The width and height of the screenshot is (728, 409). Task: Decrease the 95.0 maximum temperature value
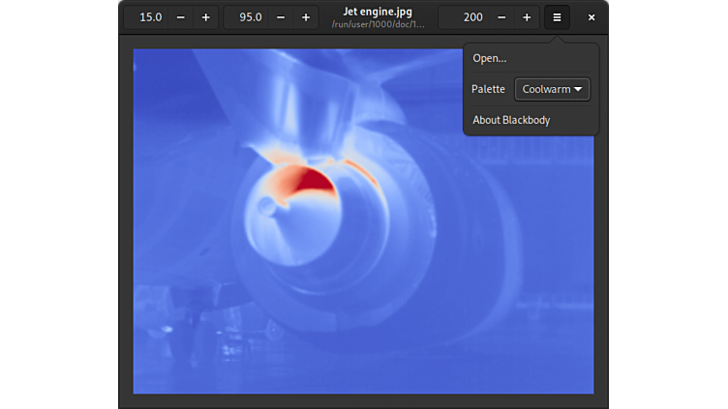[x=281, y=17]
